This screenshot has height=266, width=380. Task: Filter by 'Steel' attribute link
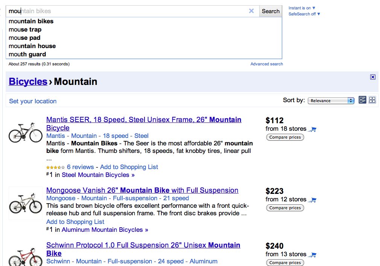click(141, 136)
